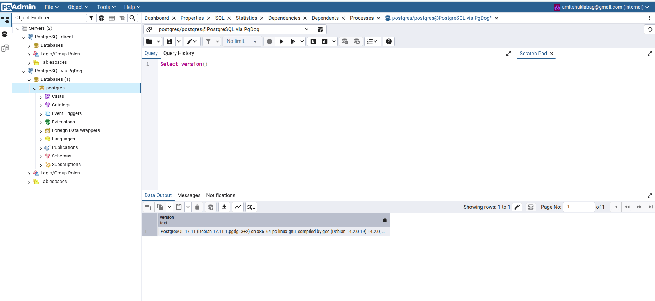Close the Scratch Pad tab
Image resolution: width=655 pixels, height=301 pixels.
(x=552, y=54)
